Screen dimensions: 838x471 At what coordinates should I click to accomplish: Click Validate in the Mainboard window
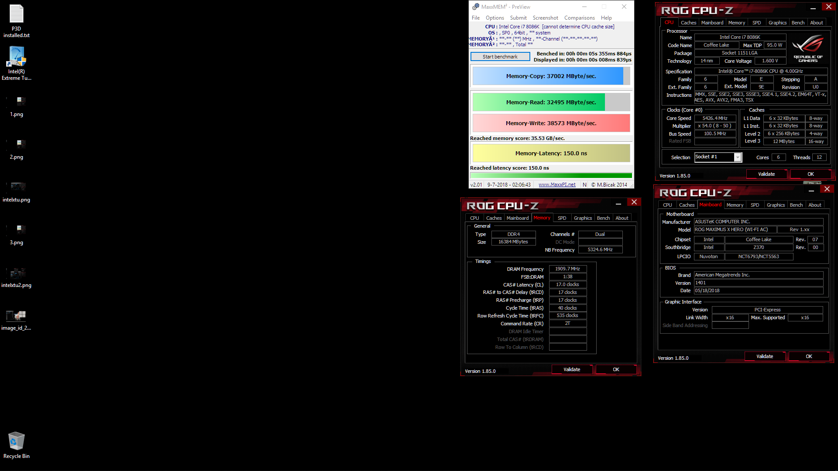click(x=765, y=356)
